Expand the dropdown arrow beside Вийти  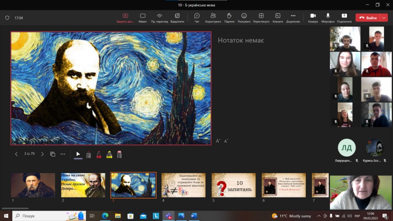[384, 18]
